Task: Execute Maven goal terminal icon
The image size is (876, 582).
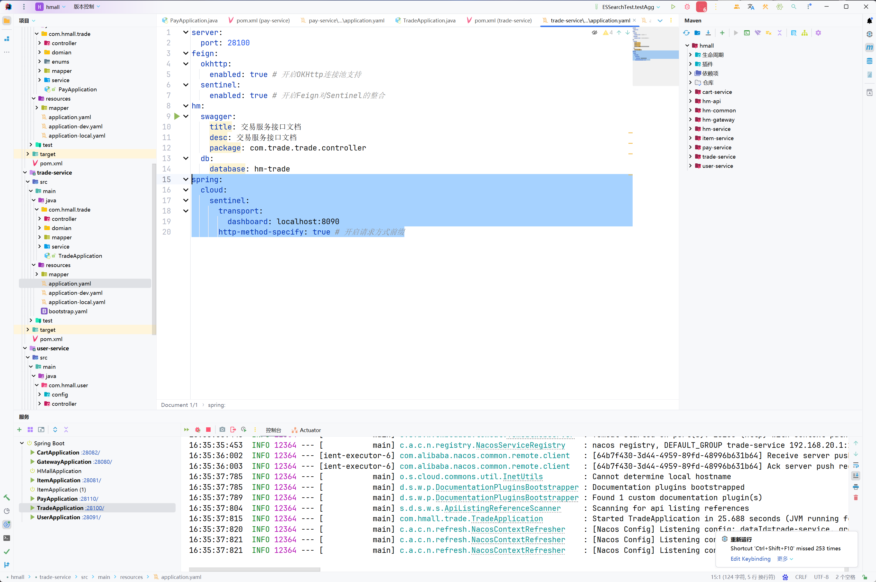Action: pyautogui.click(x=747, y=33)
